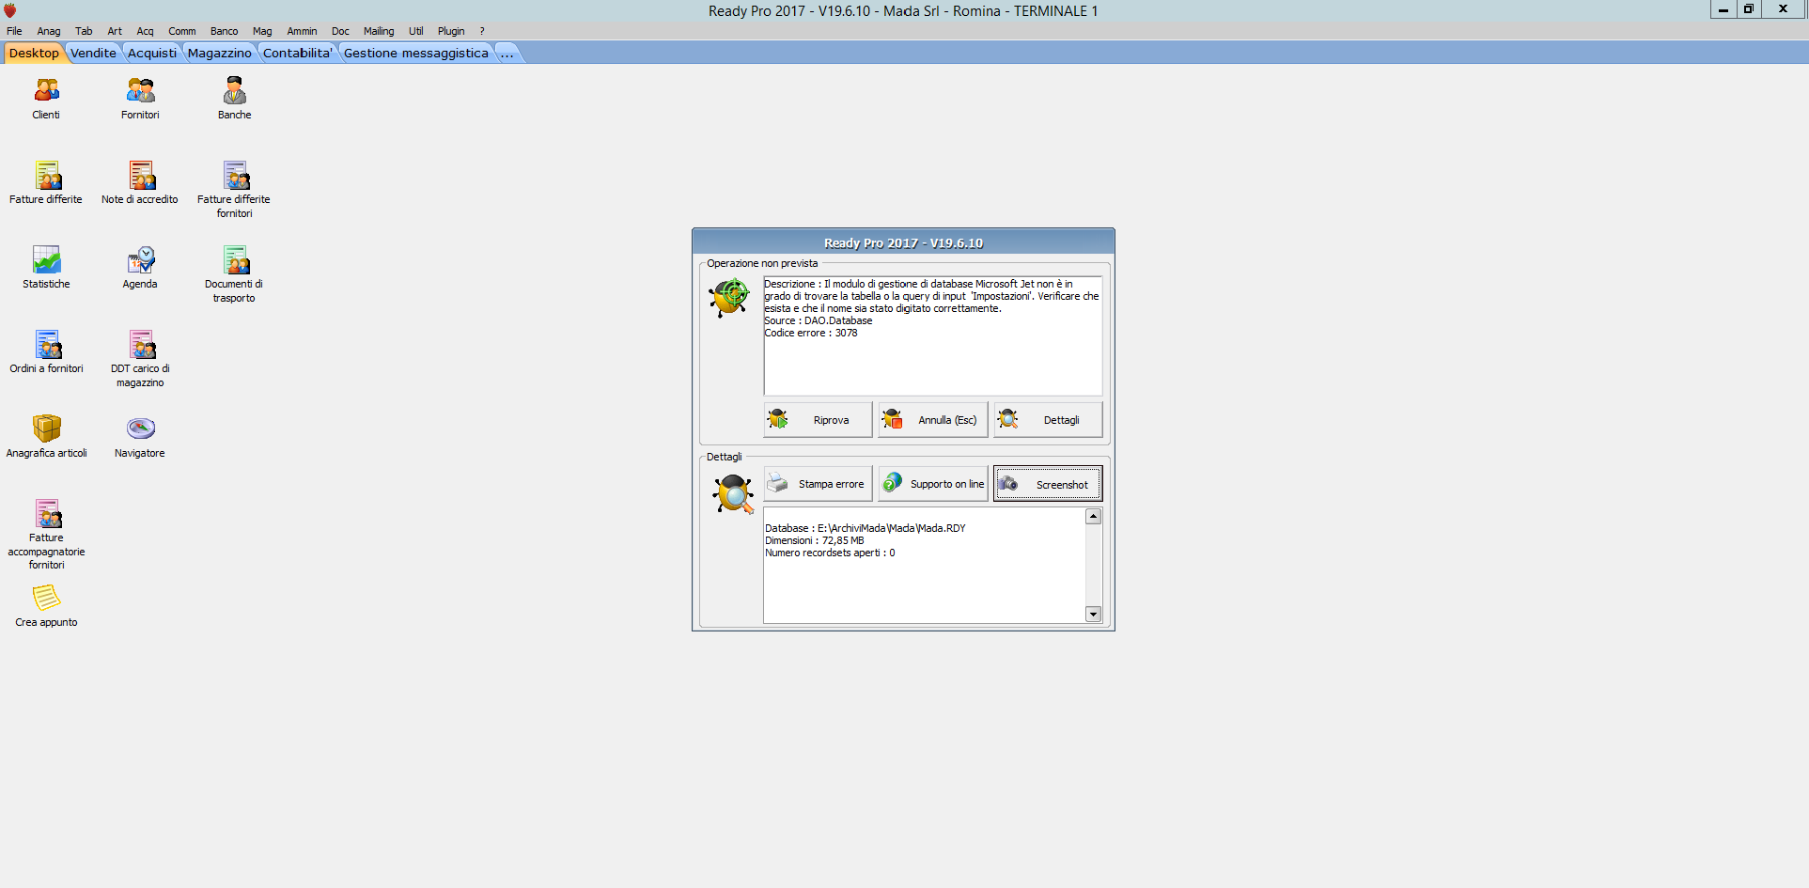Screen dimensions: 1809x888
Task: Click 'Numero recordsets aperti : 0' line
Action: point(830,553)
